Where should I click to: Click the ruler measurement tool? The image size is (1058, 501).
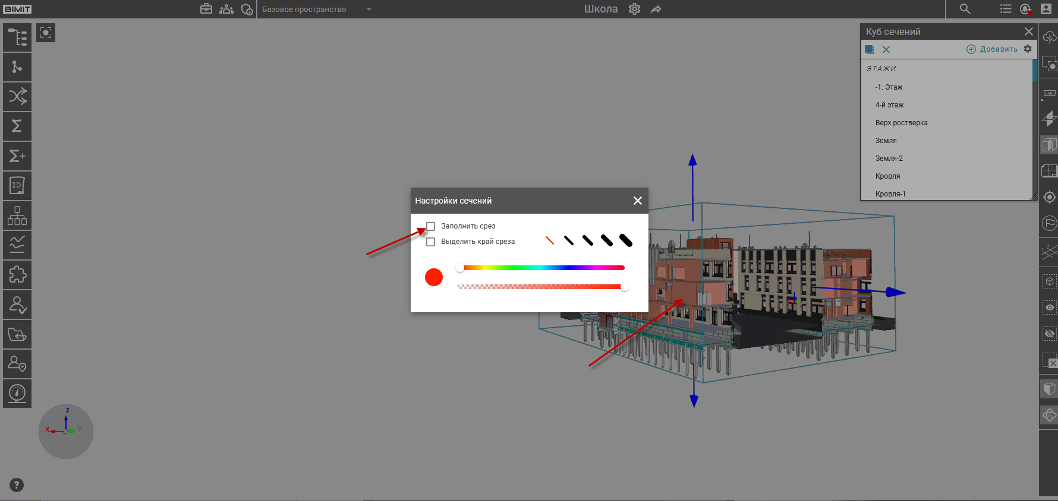point(1049,93)
